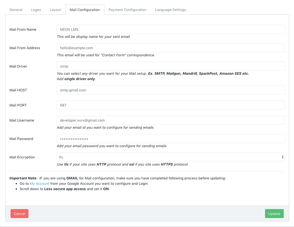Click the Mail PORT field showing 587
Screen dimensions: 294x227
tap(170, 105)
